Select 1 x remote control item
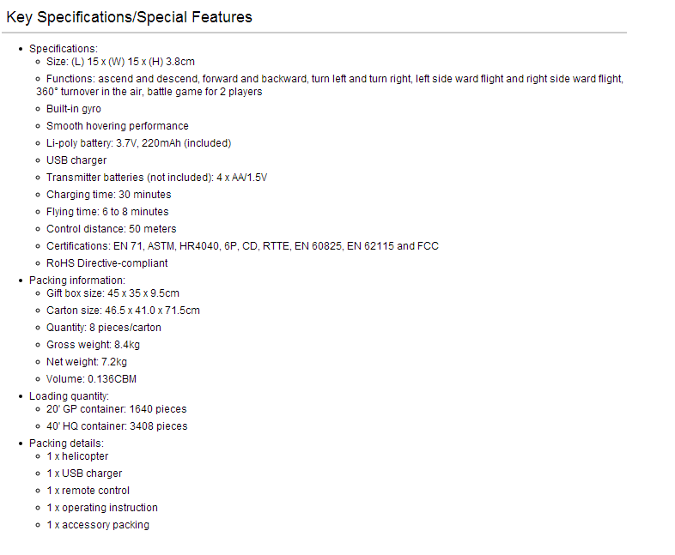Screen dimensions: 675x555 pos(88,491)
